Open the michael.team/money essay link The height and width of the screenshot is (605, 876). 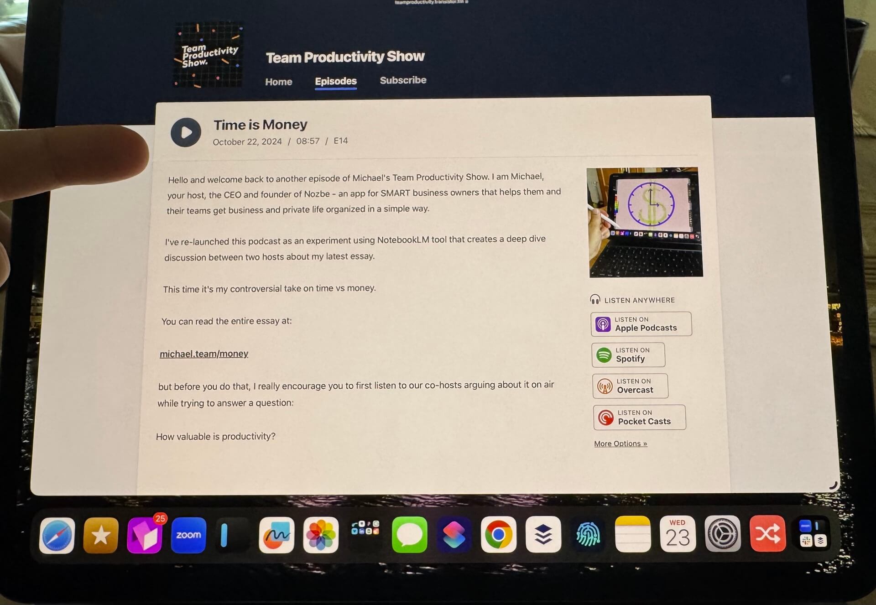tap(203, 353)
